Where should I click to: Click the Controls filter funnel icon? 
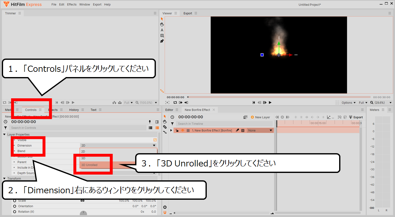pos(5,128)
